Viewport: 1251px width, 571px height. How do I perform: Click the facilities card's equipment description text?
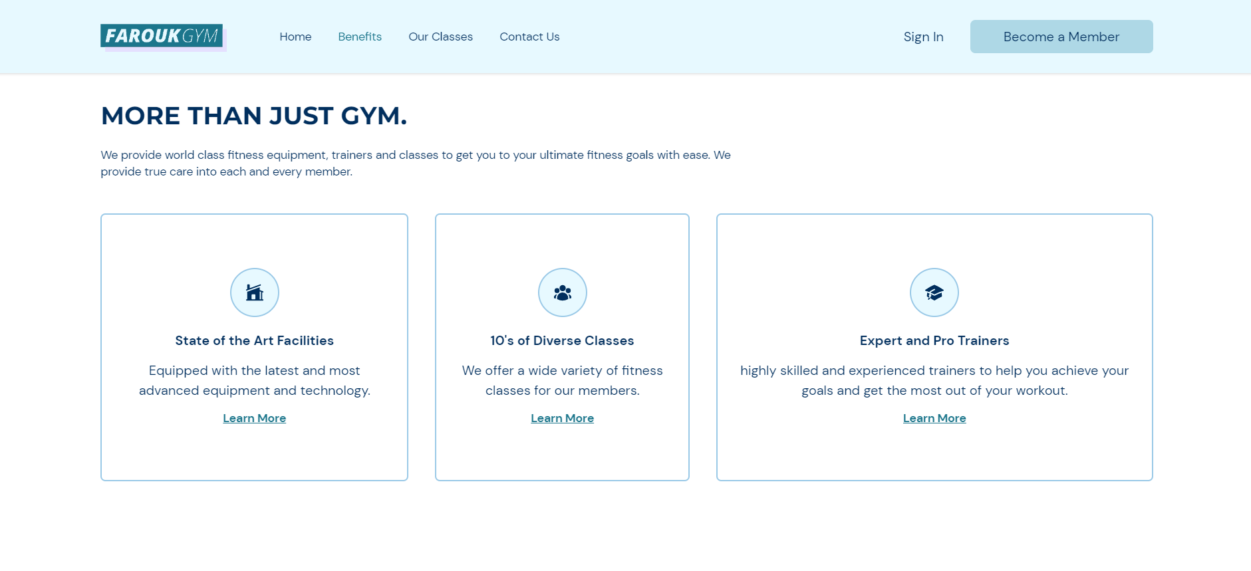pyautogui.click(x=255, y=380)
